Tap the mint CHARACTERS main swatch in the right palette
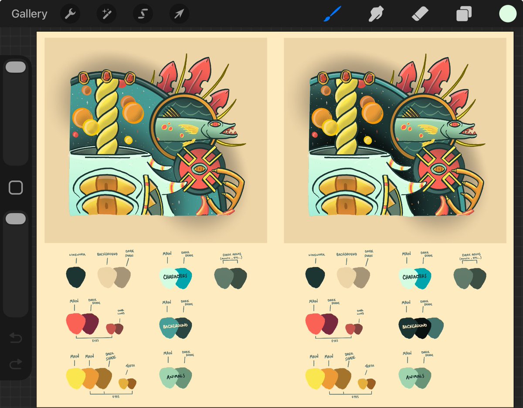This screenshot has height=408, width=523. pos(408,278)
